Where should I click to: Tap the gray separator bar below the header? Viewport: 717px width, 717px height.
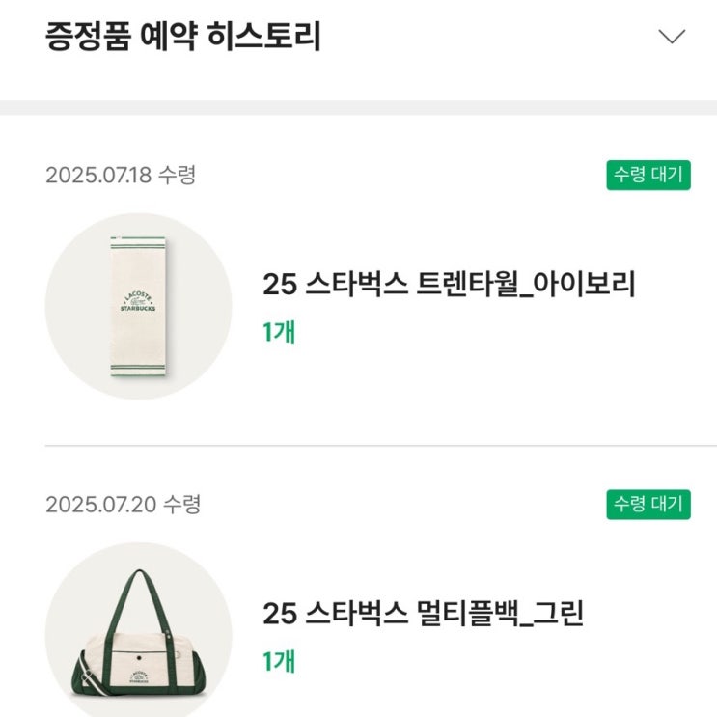click(358, 107)
